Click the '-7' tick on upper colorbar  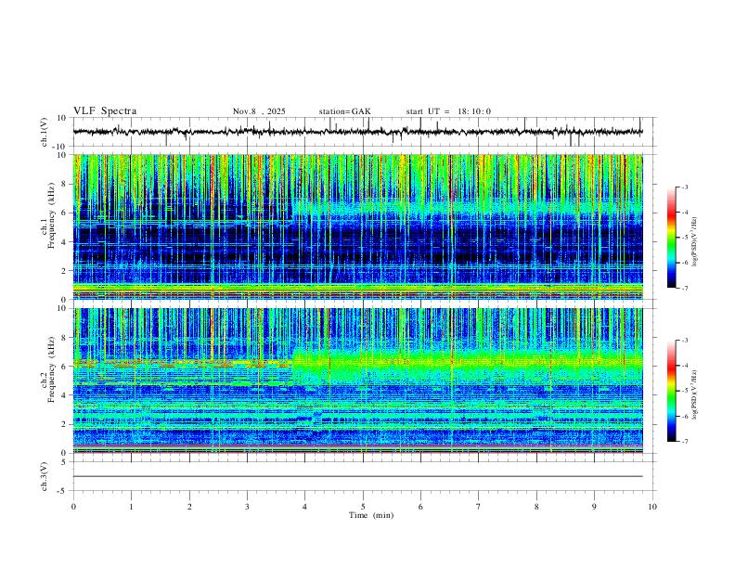click(685, 289)
